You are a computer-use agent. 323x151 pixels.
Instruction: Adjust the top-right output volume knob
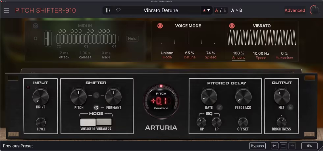pos(315,10)
